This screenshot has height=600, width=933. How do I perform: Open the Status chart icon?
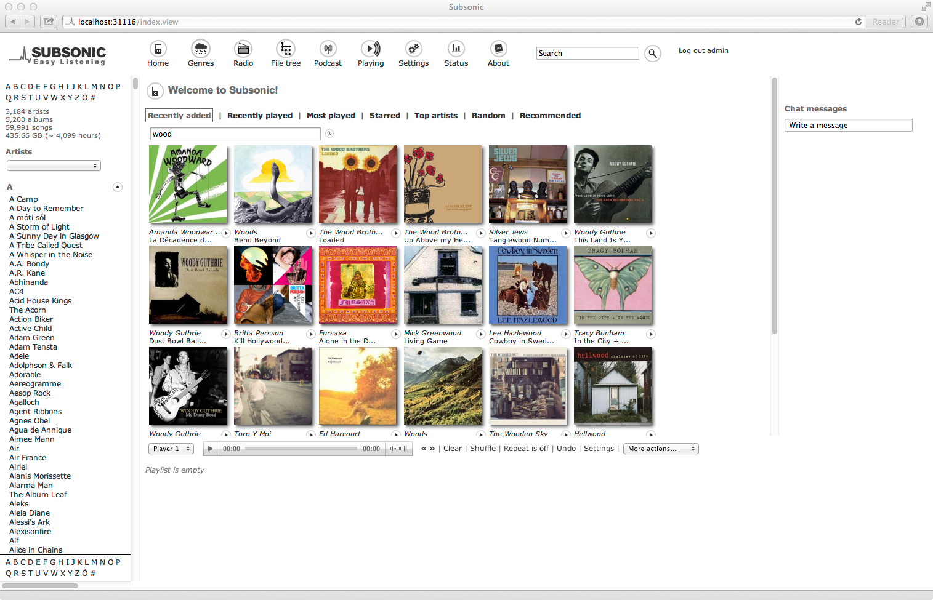[456, 49]
